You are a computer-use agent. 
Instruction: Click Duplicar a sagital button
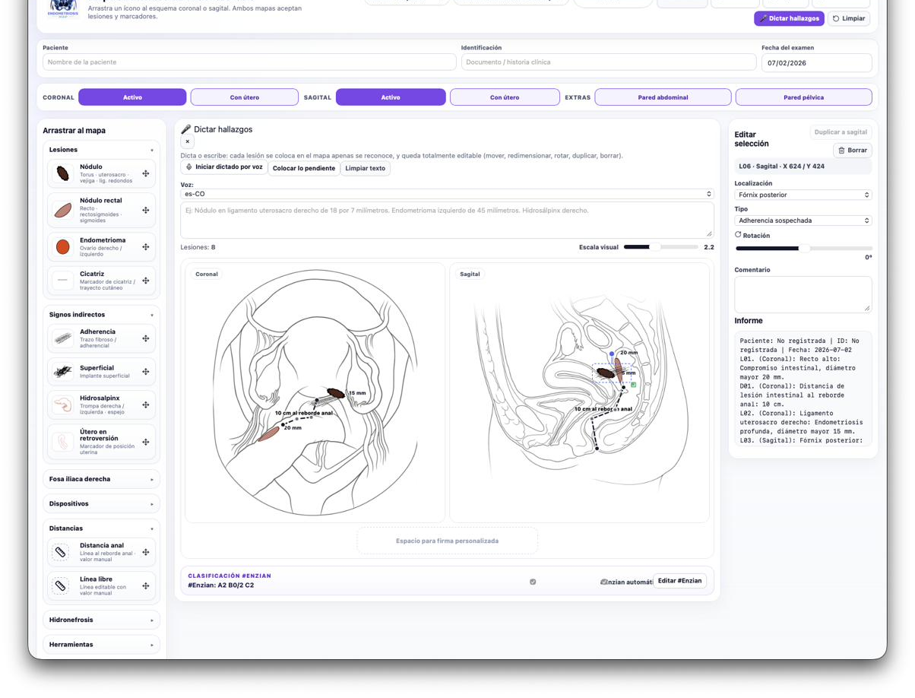point(841,132)
